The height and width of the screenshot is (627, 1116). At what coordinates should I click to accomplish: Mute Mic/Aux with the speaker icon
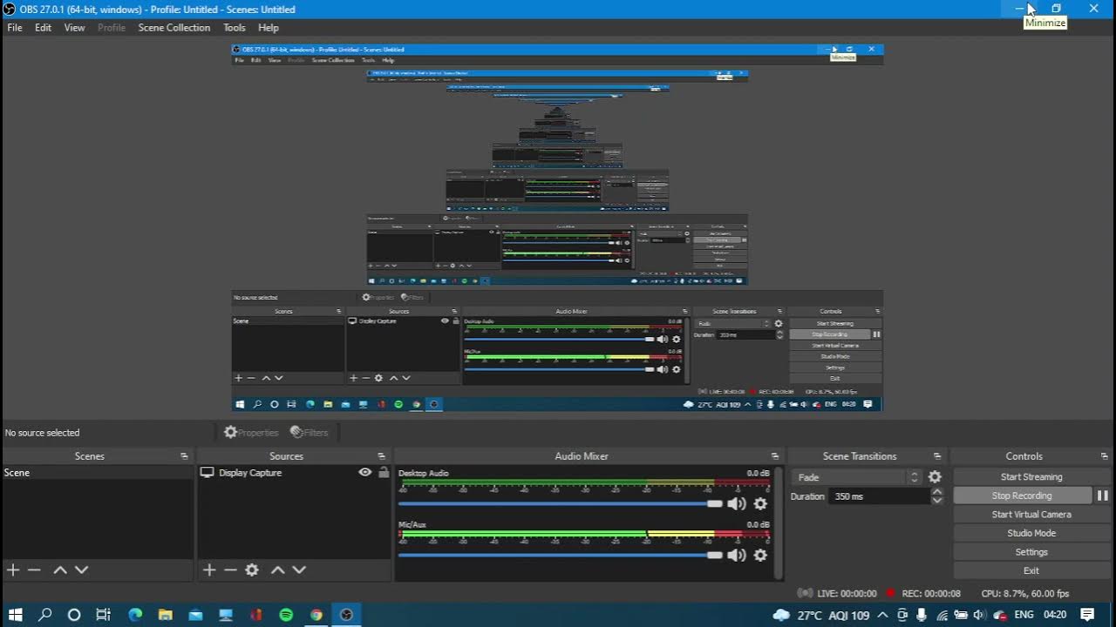[x=737, y=555]
